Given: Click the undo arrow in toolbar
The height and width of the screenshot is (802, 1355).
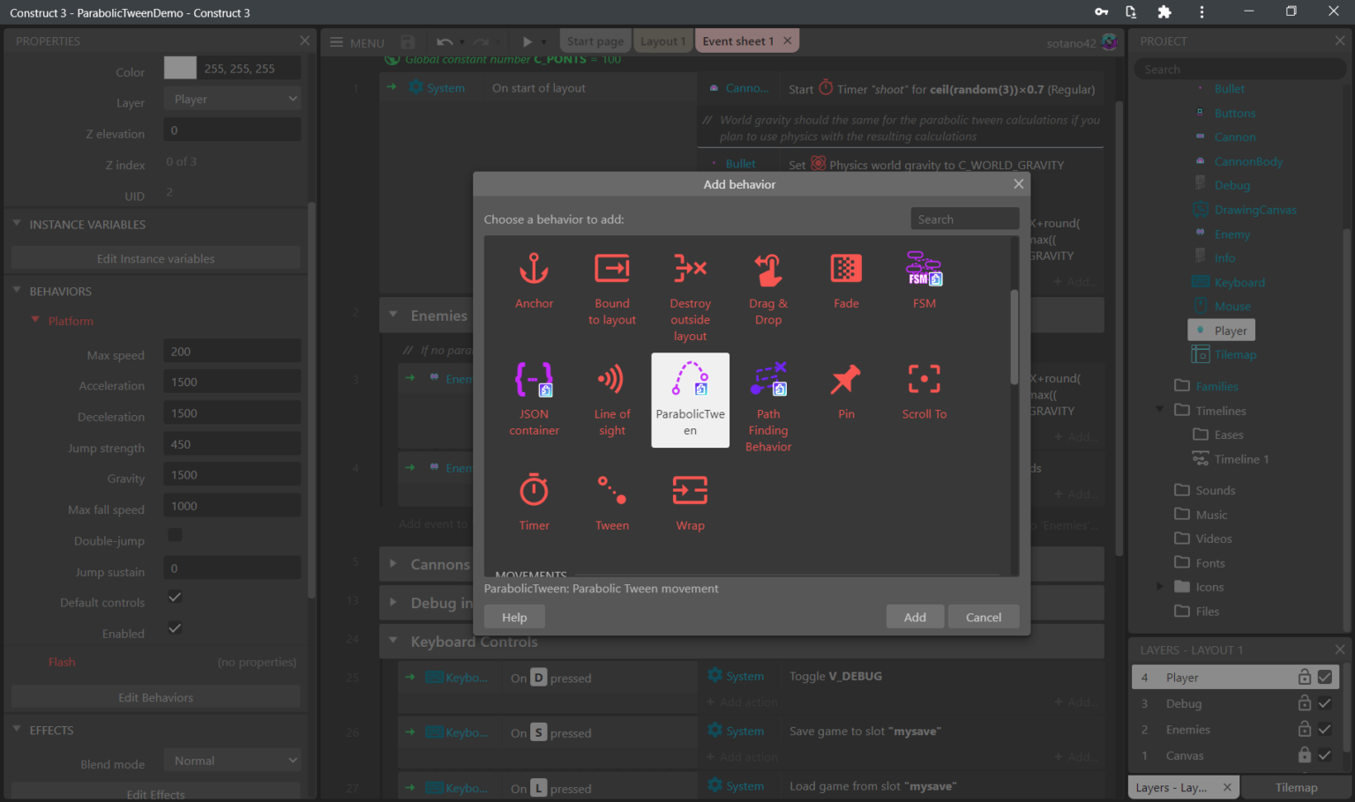Looking at the screenshot, I should click(445, 41).
